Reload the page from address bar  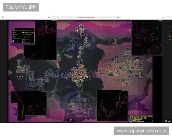pos(120,17)
